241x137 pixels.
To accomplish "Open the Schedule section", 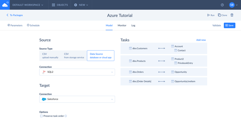I will pos(33,25).
